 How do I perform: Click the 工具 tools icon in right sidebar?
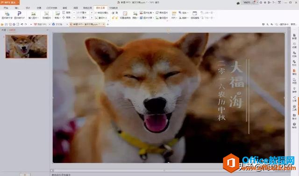point(294,108)
